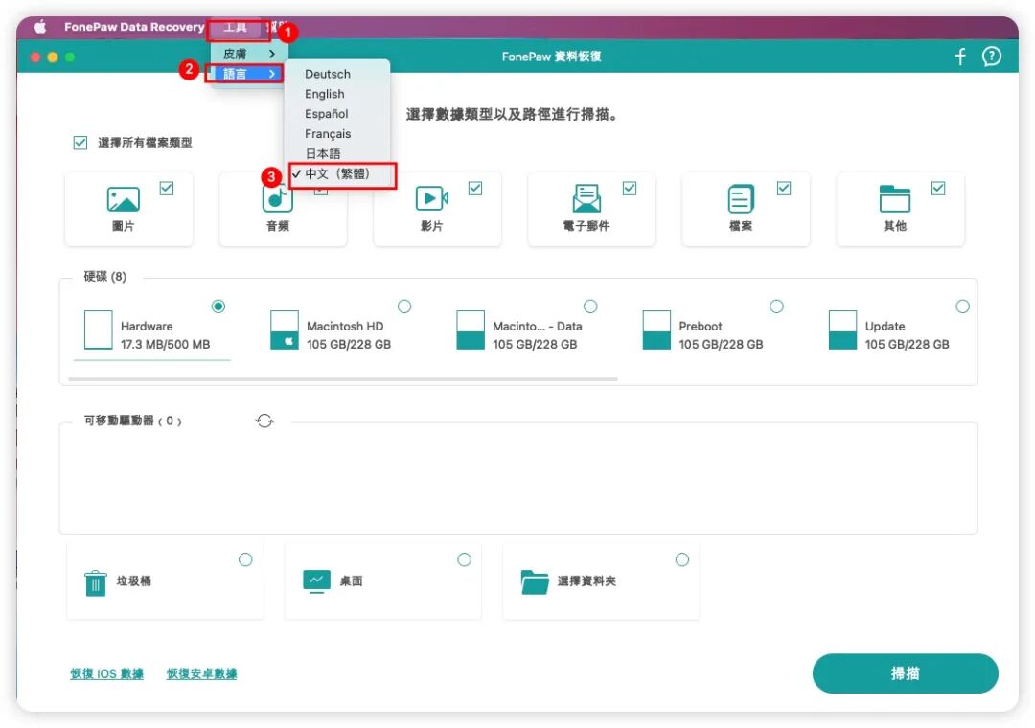Choose Español language

(326, 114)
